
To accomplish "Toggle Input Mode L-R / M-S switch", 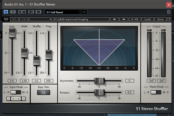I will pyautogui.click(x=16, y=92).
